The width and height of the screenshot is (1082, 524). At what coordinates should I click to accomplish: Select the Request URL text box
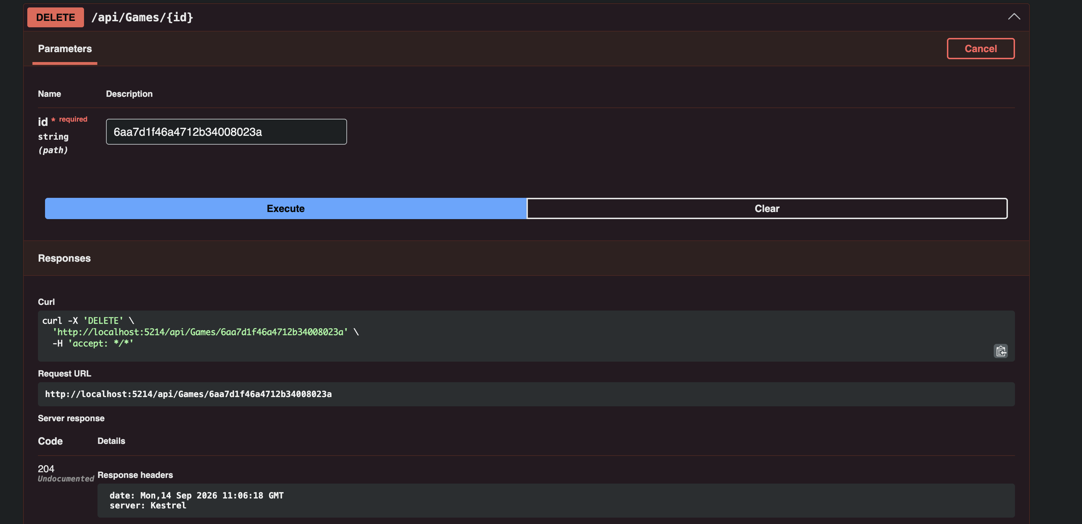coord(526,394)
